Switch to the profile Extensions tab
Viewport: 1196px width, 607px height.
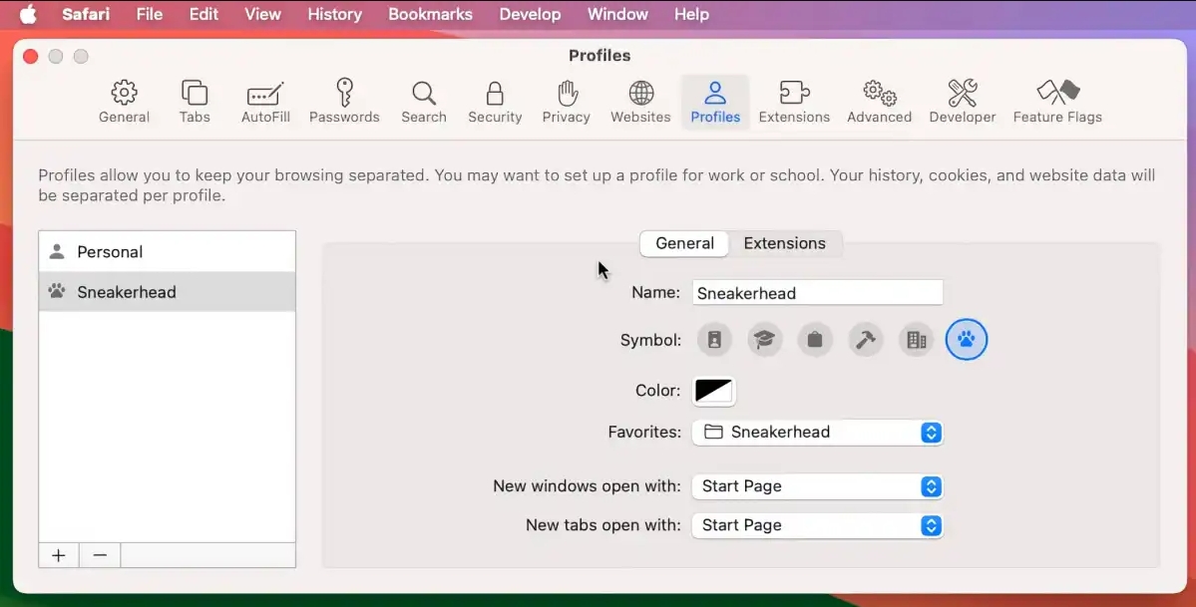coord(785,243)
